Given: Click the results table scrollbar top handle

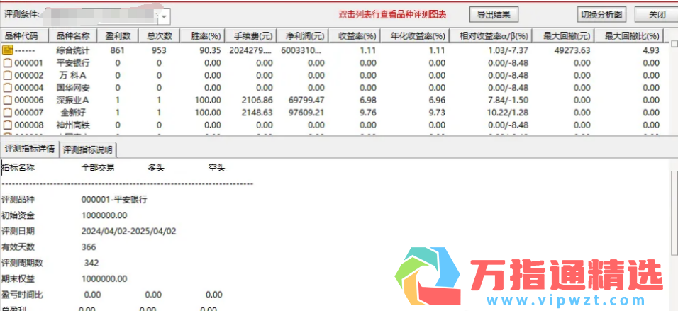Looking at the screenshot, I should (674, 44).
